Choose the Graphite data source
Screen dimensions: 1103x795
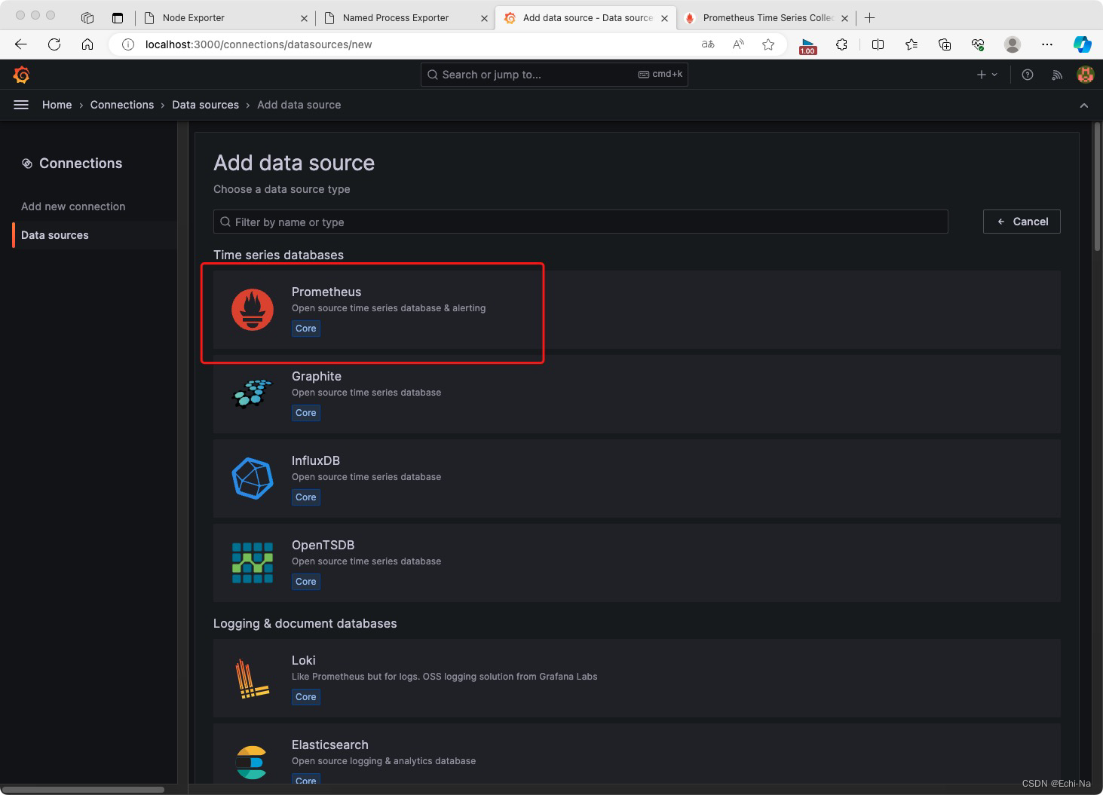636,394
